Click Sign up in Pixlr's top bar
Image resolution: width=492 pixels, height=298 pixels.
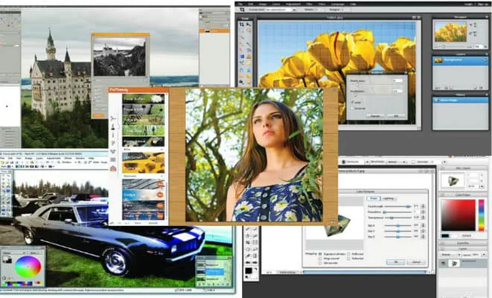(482, 3)
